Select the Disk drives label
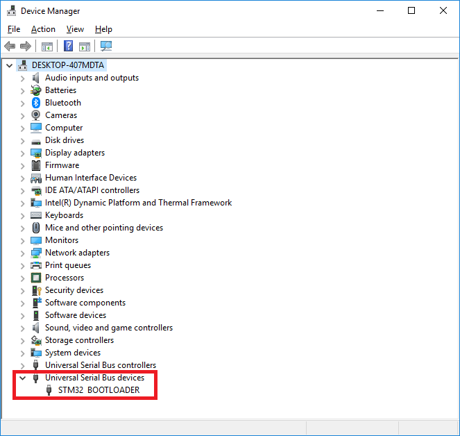 (65, 140)
